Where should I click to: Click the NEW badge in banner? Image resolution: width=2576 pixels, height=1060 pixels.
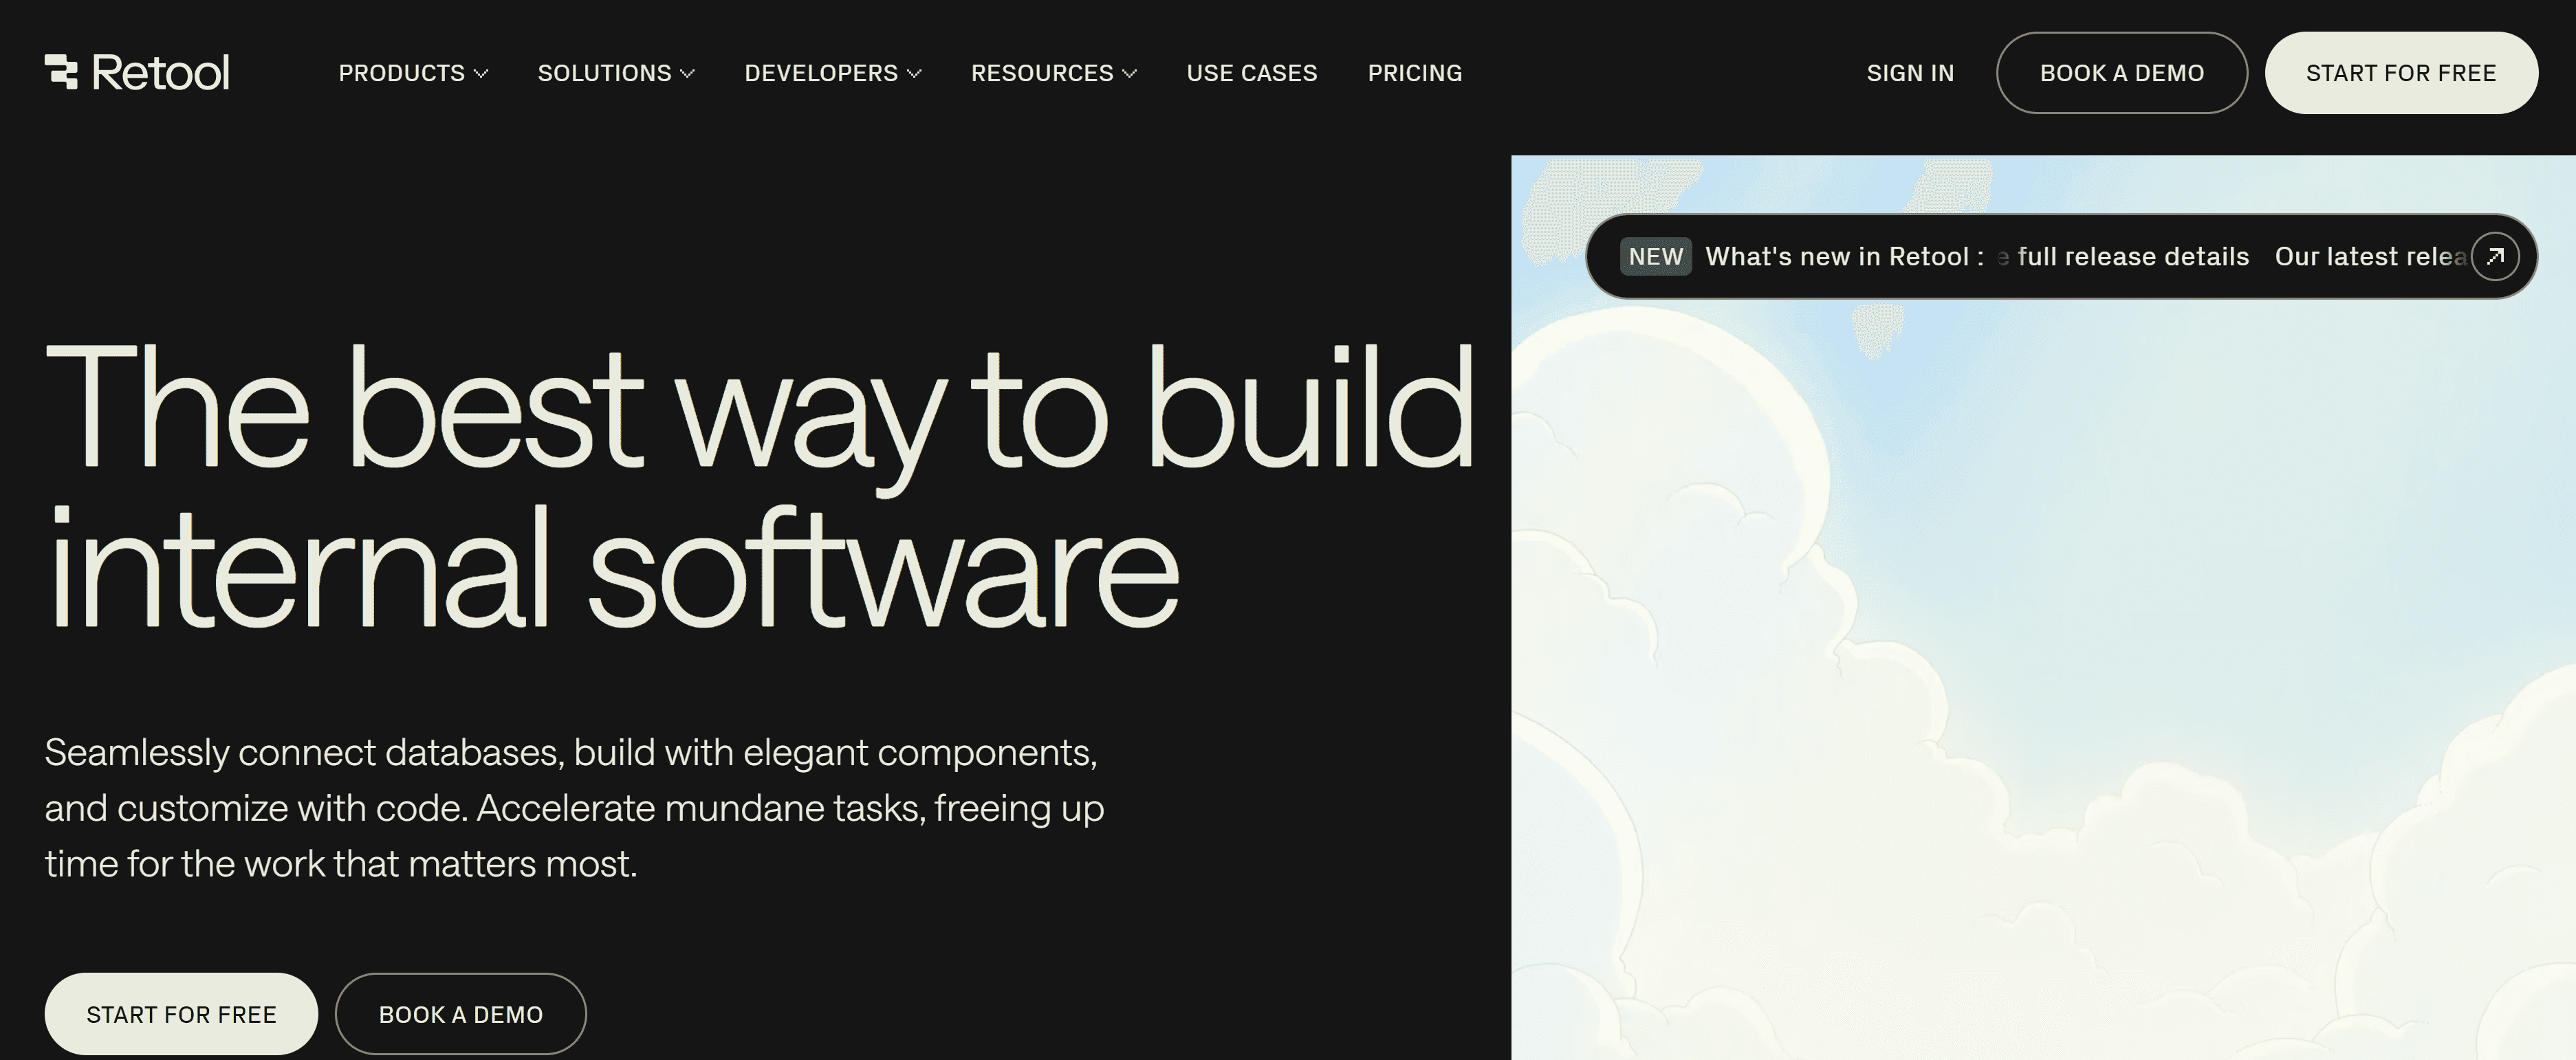pos(1655,257)
